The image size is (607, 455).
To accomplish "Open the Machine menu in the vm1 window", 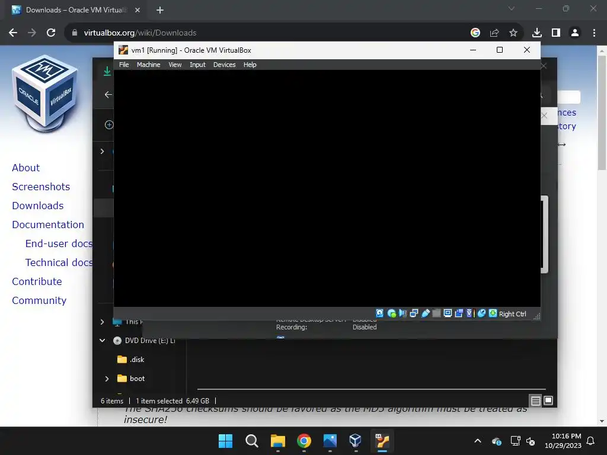I will [148, 65].
